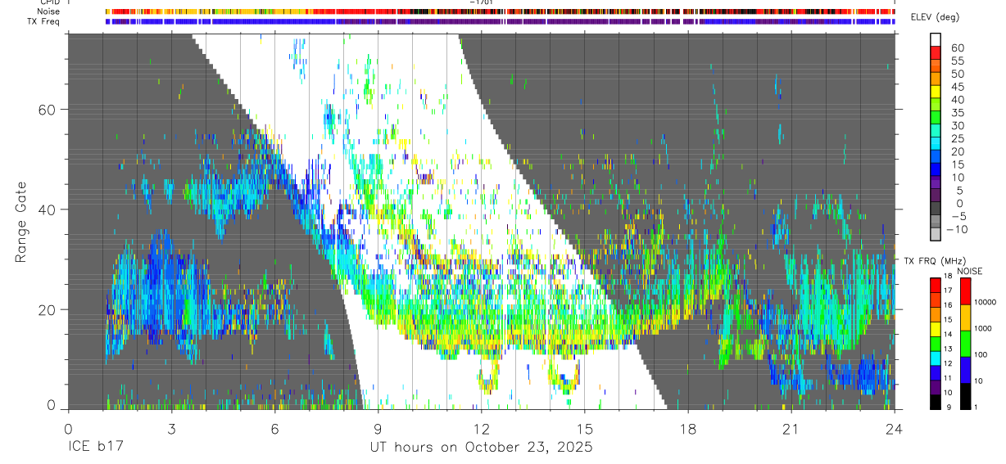
Task: Click the '1' value at the NOISE legend bottom
Action: point(976,407)
